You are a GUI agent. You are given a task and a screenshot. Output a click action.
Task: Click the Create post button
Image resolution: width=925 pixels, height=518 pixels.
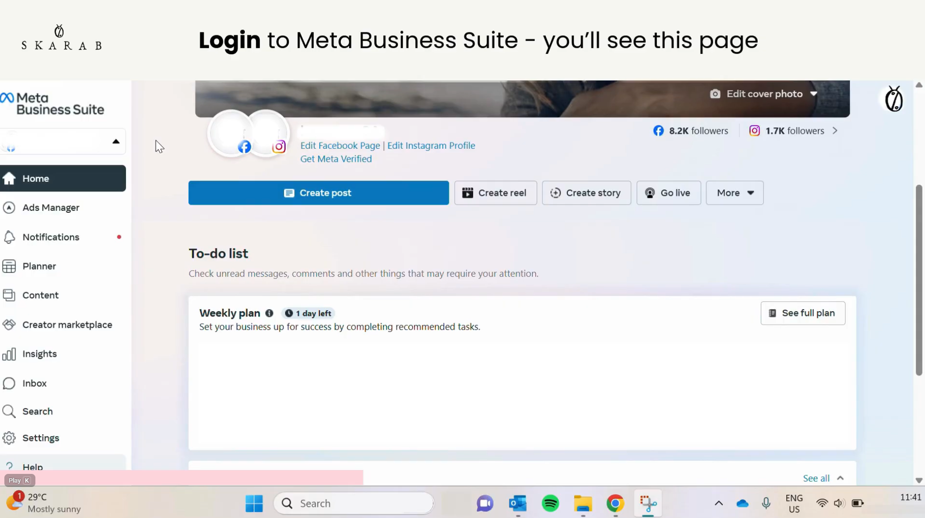pos(318,192)
